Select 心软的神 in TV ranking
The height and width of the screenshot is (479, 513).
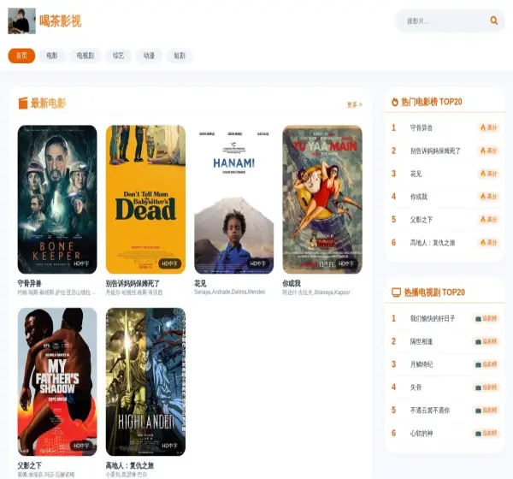421,433
